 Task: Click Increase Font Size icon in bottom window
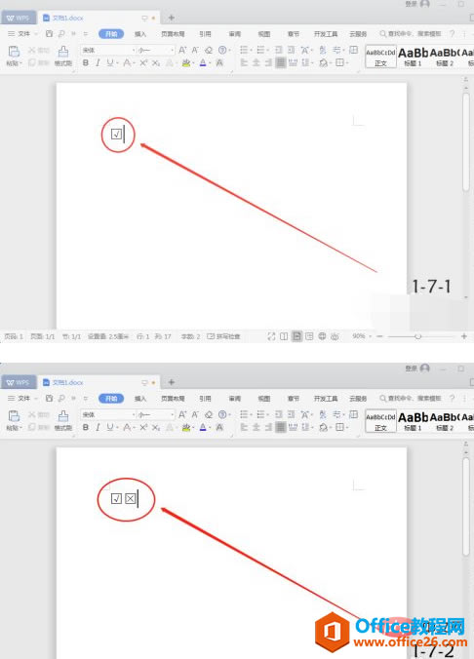point(182,414)
